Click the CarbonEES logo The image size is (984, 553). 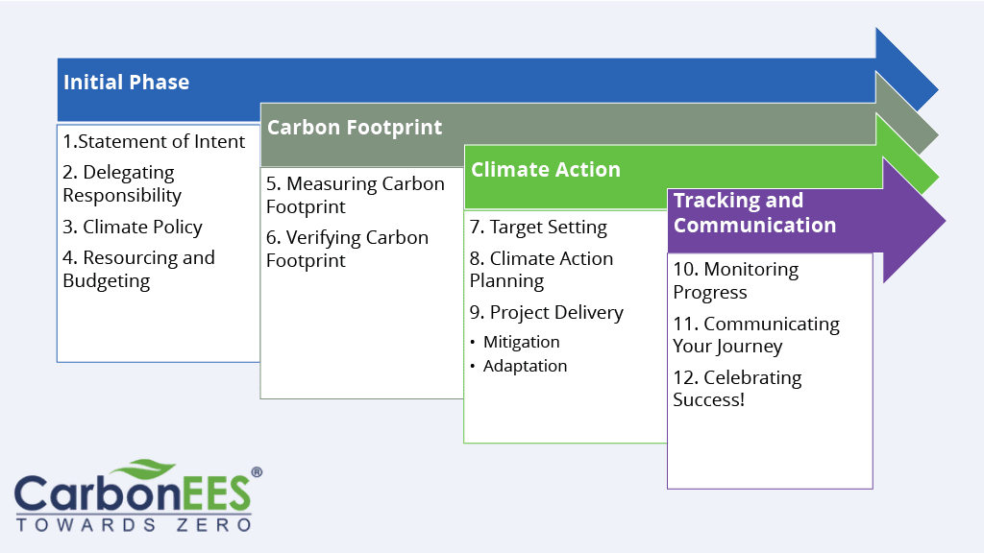(135, 497)
